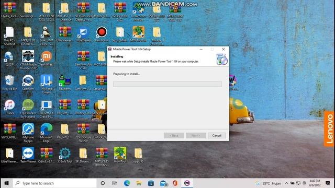Launch the QGDP desktop shortcut
Image resolution: width=335 pixels, height=188 pixels.
click(x=9, y=58)
